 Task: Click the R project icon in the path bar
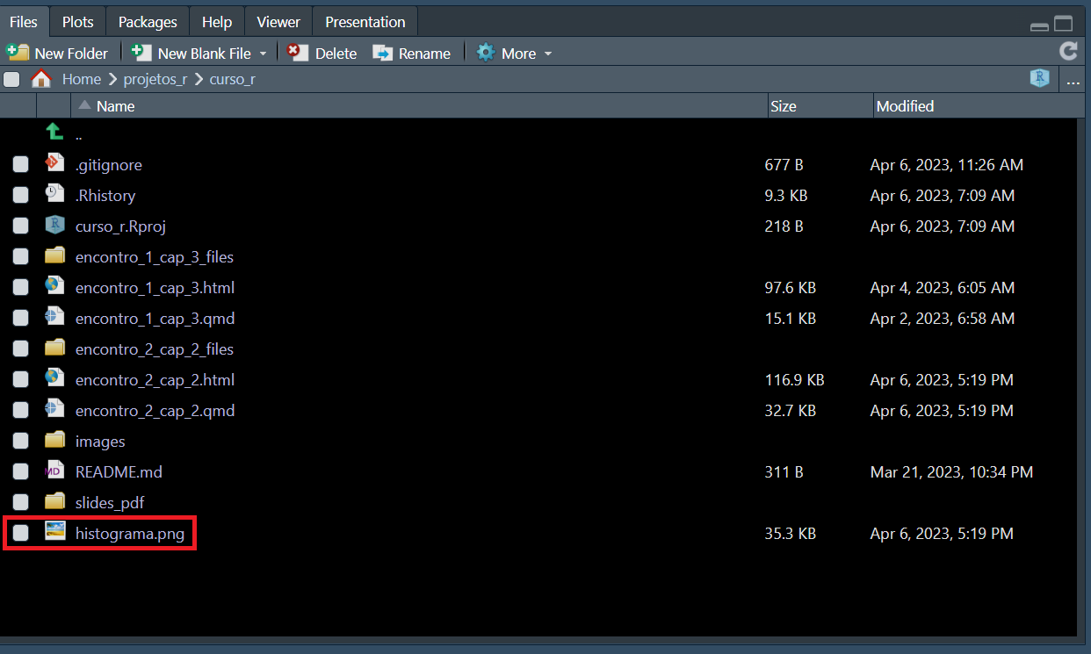[1040, 79]
